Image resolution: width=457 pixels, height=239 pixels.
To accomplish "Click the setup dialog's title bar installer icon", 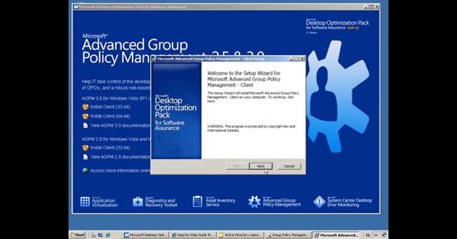I will tap(154, 59).
